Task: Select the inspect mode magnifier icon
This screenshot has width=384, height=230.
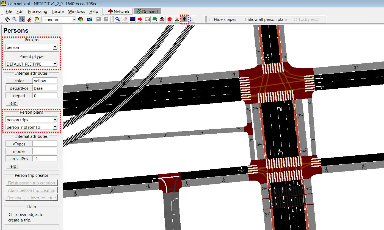Action: point(118,19)
